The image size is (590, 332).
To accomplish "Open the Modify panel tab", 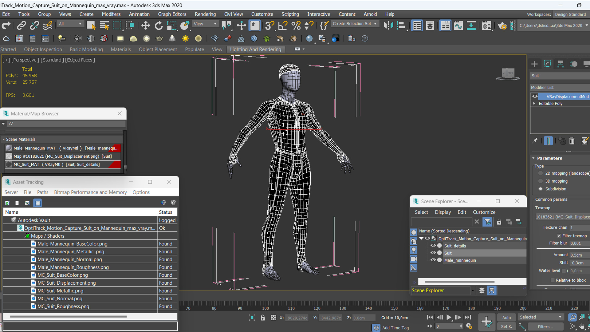I will click(548, 64).
